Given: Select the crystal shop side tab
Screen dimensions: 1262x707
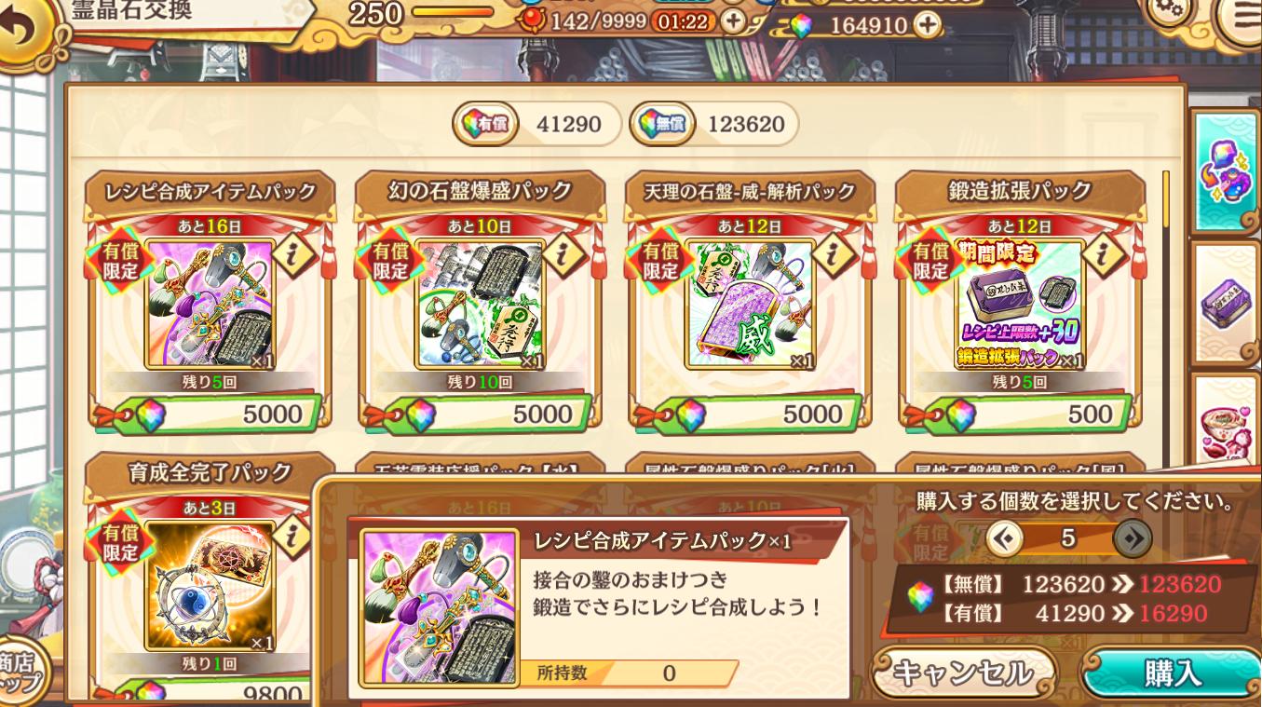Looking at the screenshot, I should 1227,172.
